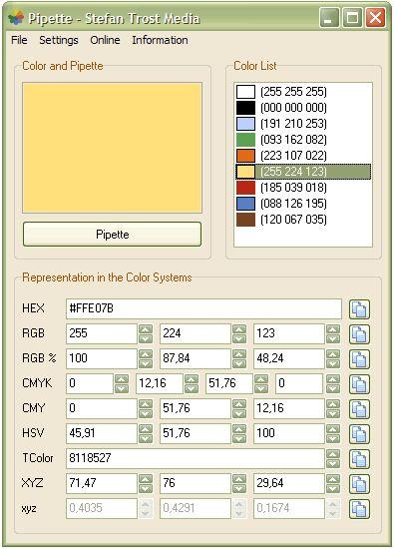Screen dimensions: 394x549
Task: Increase the CMY first value 0
Action: point(146,404)
